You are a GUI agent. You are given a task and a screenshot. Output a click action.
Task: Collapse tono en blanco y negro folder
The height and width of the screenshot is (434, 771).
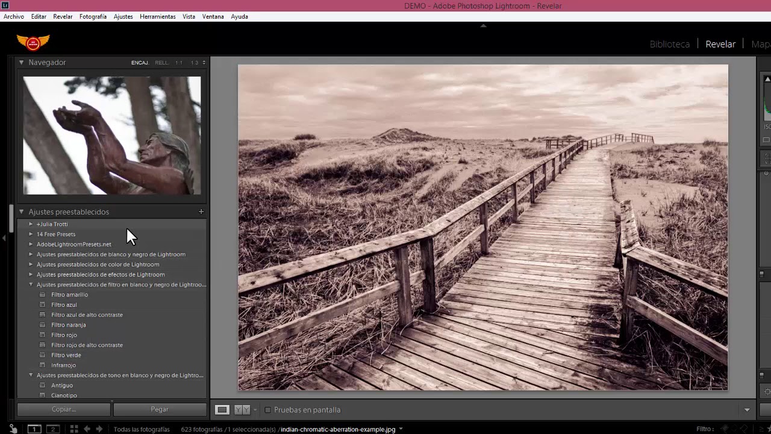click(31, 375)
